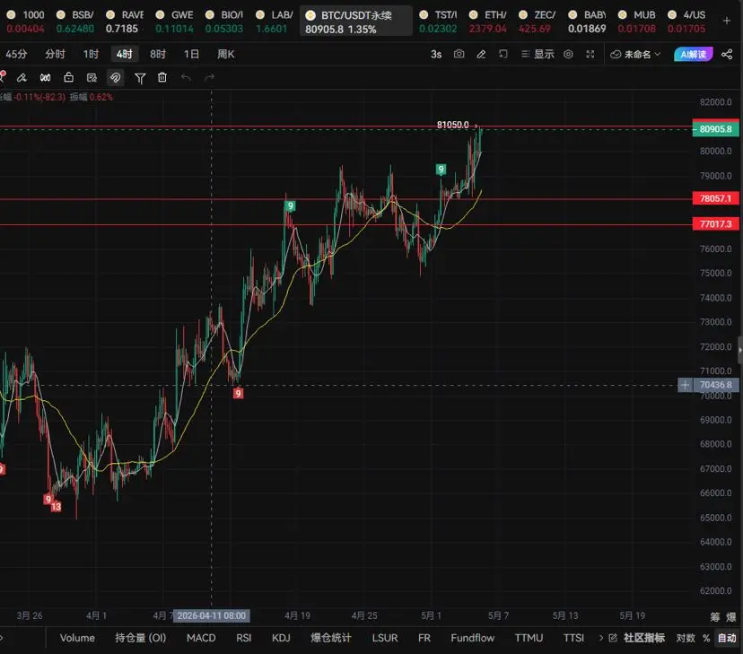The image size is (743, 654).
Task: Redo the last drawing action
Action: pyautogui.click(x=209, y=77)
